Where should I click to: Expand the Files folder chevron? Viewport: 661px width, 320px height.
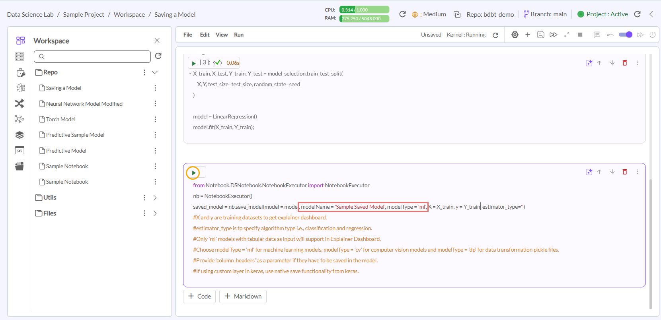click(155, 213)
